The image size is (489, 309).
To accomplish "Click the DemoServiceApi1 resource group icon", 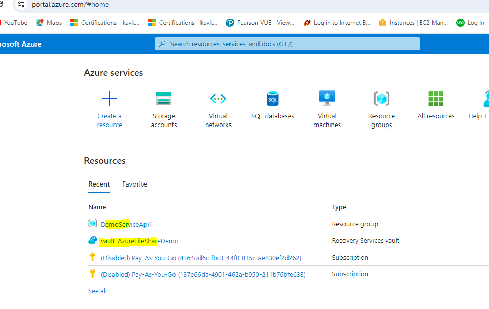I will click(x=93, y=223).
